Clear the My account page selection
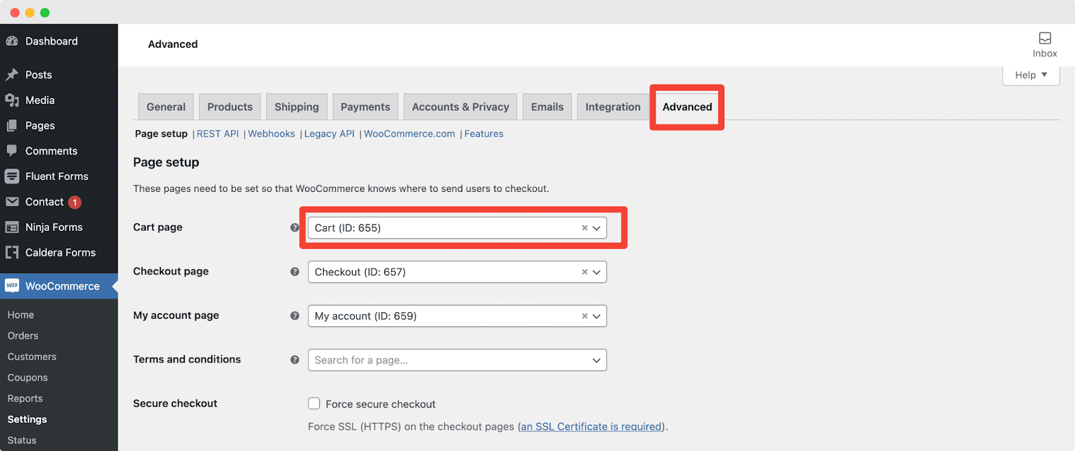This screenshot has width=1075, height=451. 585,316
